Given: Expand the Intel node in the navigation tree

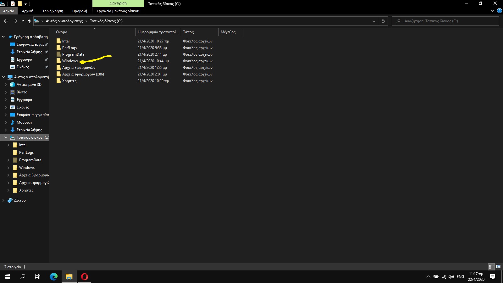Looking at the screenshot, I should [x=8, y=145].
